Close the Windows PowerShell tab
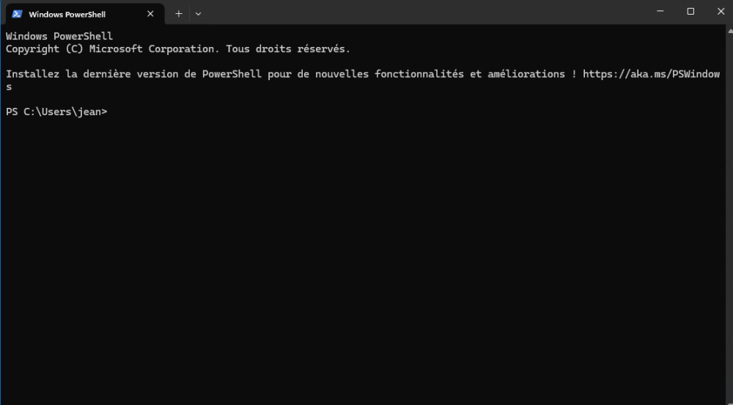The image size is (733, 405). [151, 14]
